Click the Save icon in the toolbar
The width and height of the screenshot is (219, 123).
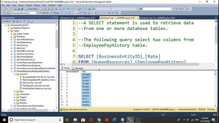[x=18, y=9]
